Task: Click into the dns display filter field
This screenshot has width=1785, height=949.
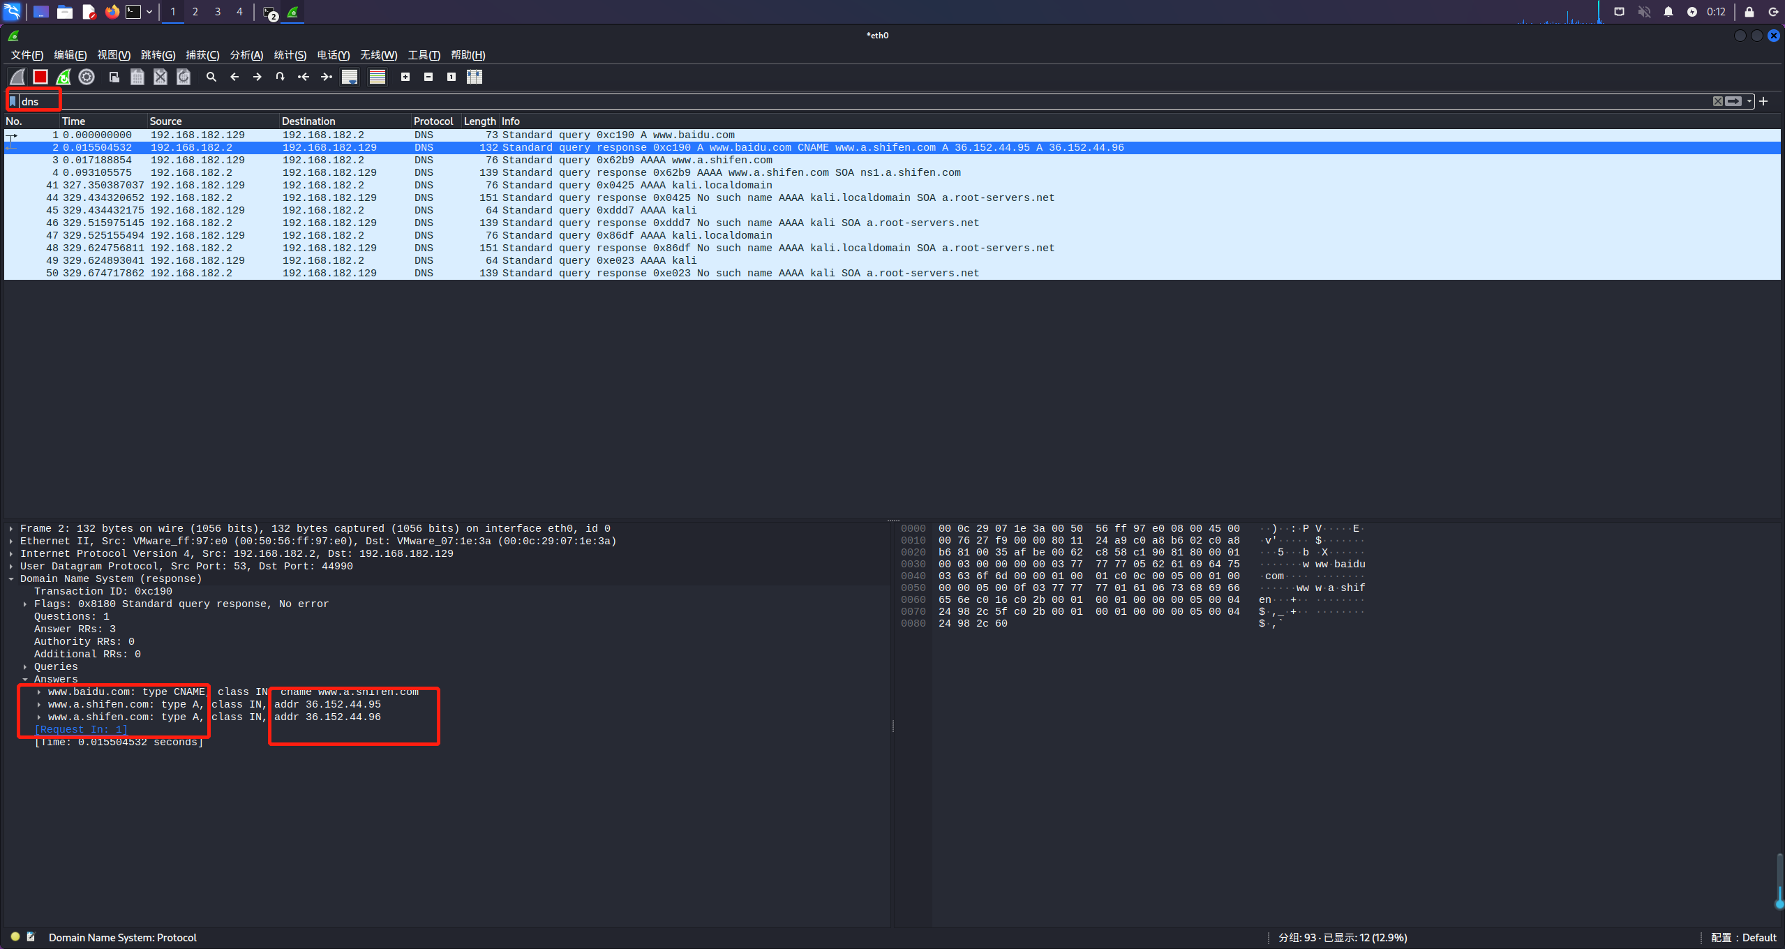Action: pyautogui.click(x=864, y=101)
